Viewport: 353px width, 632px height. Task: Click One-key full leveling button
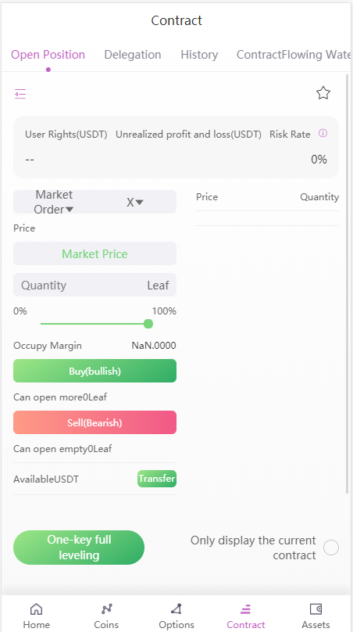[x=79, y=548]
